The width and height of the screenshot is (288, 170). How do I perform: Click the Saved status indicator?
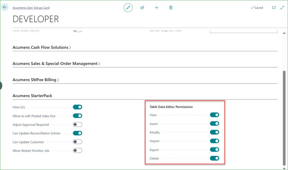(257, 8)
